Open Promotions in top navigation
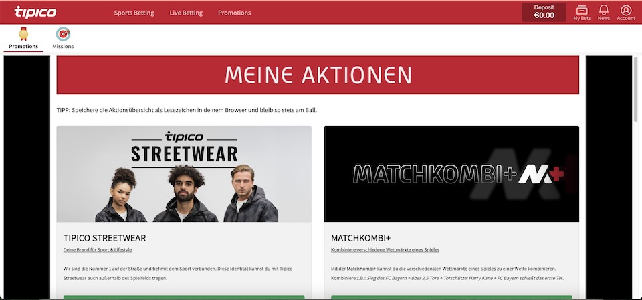Image resolution: width=642 pixels, height=300 pixels. tap(234, 13)
